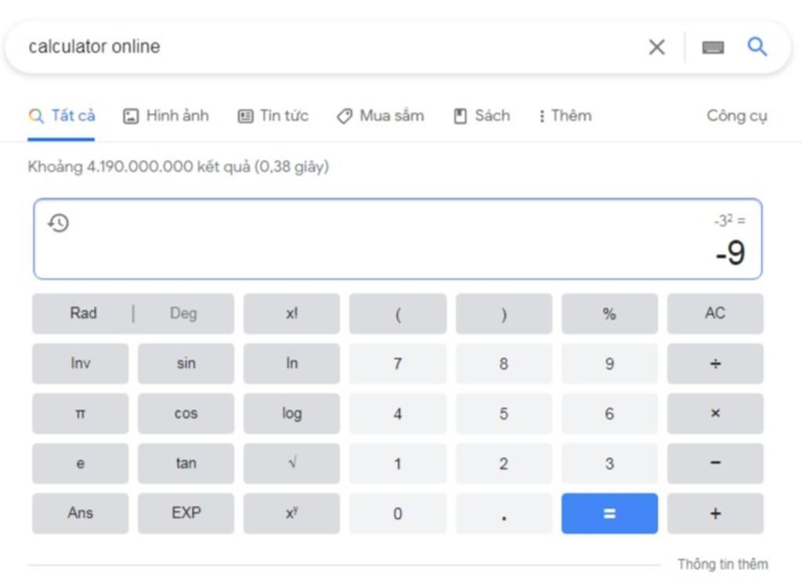
Task: Switch angle mode to Deg
Action: pos(183,313)
